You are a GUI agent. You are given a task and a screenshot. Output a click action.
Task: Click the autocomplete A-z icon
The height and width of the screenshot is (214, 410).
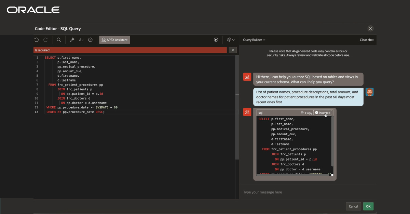click(x=81, y=40)
